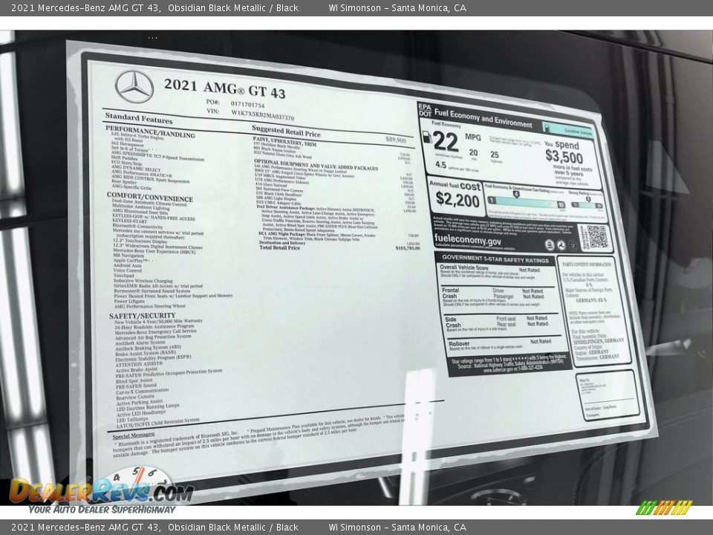Click 'Fuel Economy and Environment' header

pyautogui.click(x=483, y=118)
